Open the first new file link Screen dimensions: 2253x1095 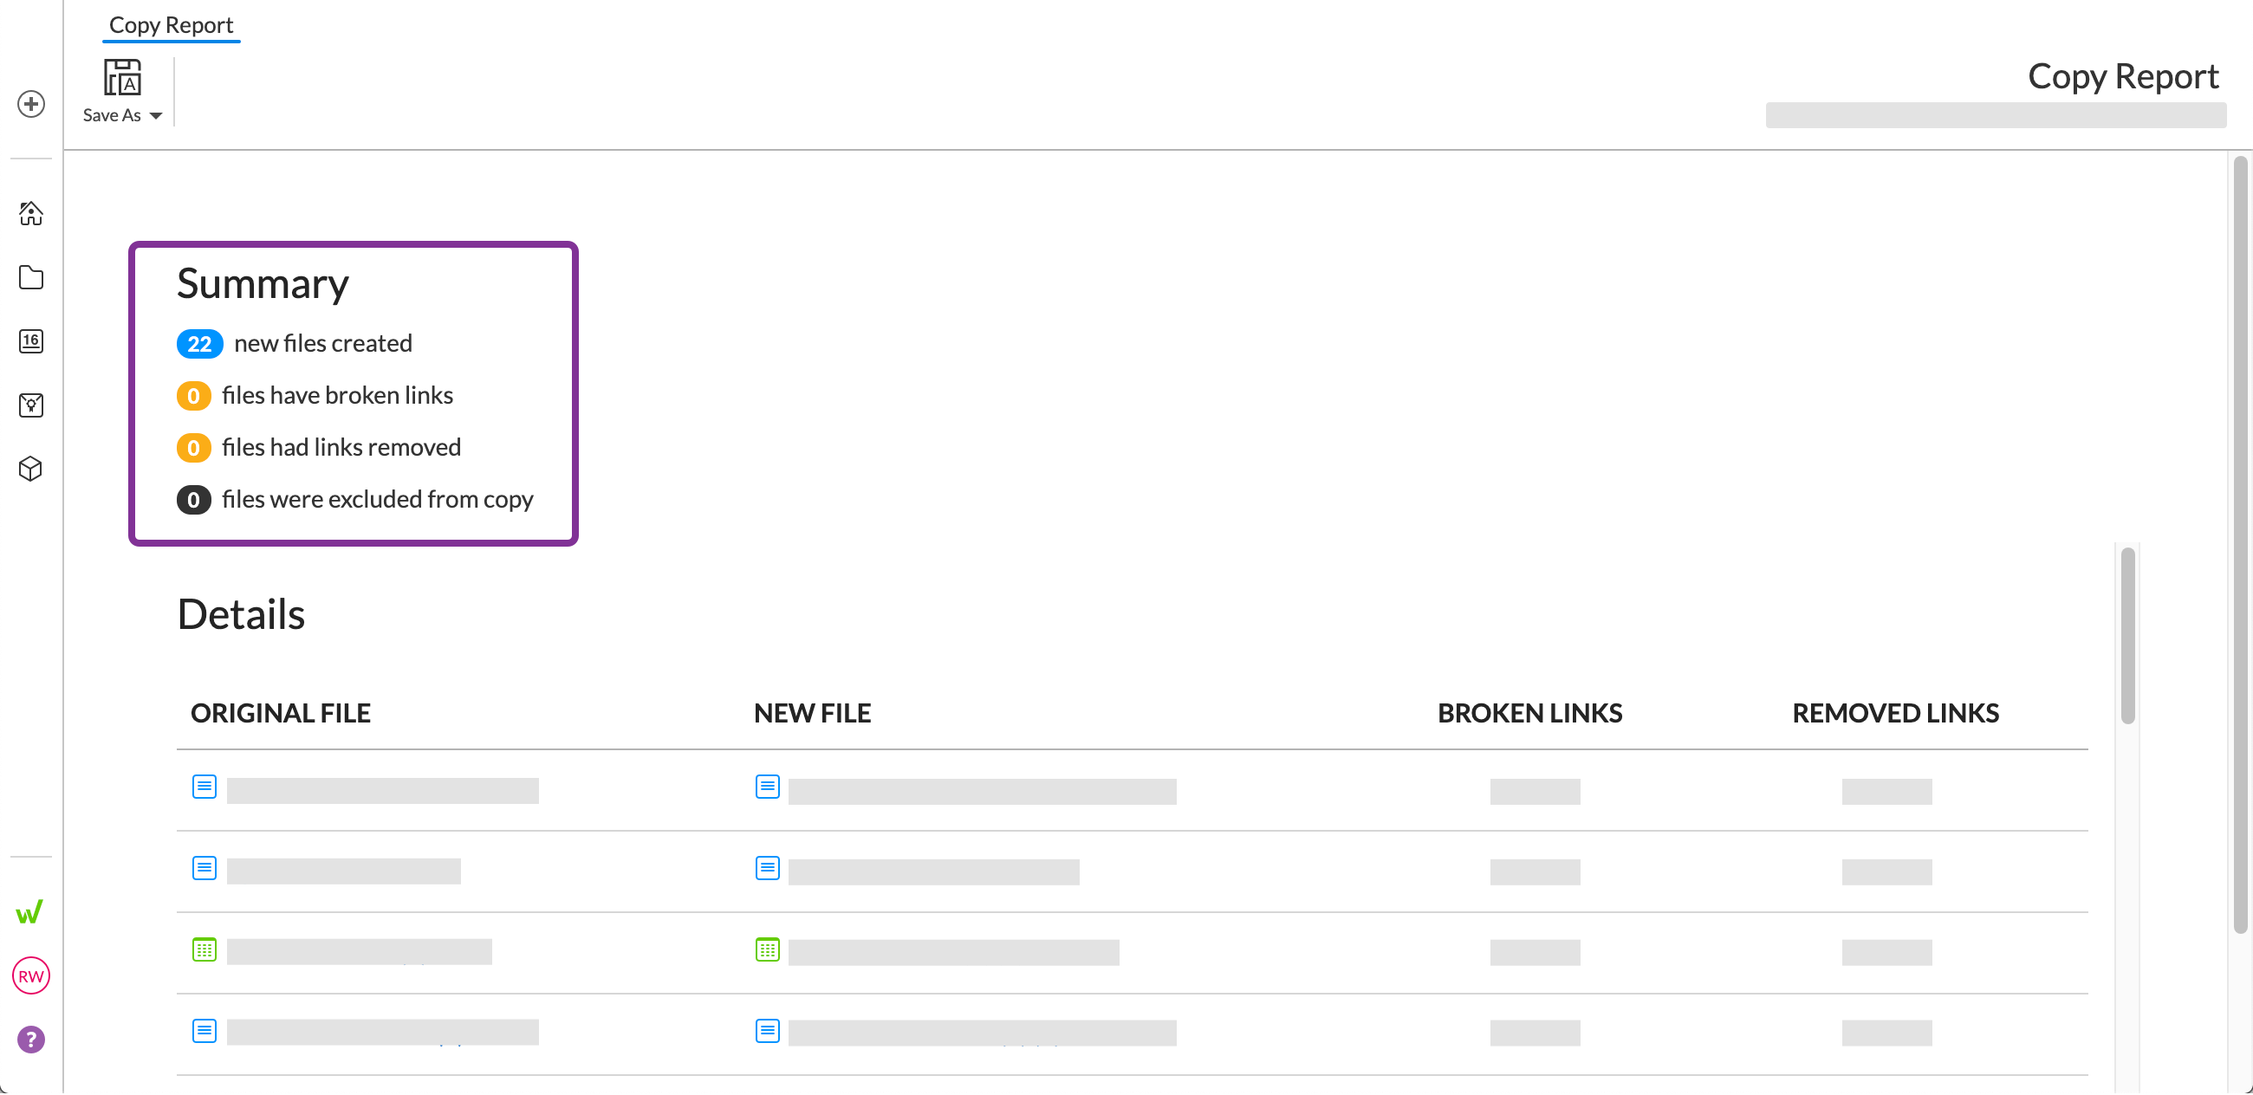click(x=981, y=792)
